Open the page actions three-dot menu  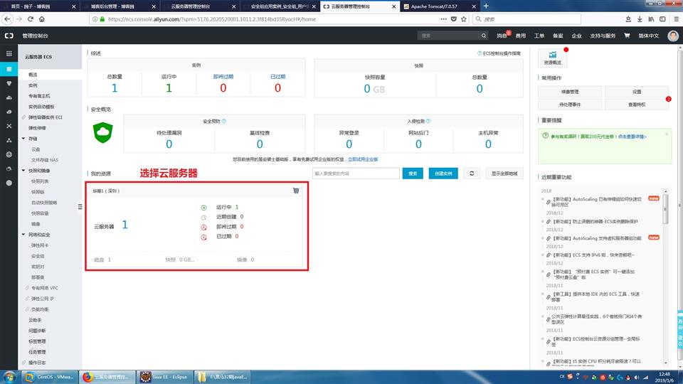tap(443, 19)
